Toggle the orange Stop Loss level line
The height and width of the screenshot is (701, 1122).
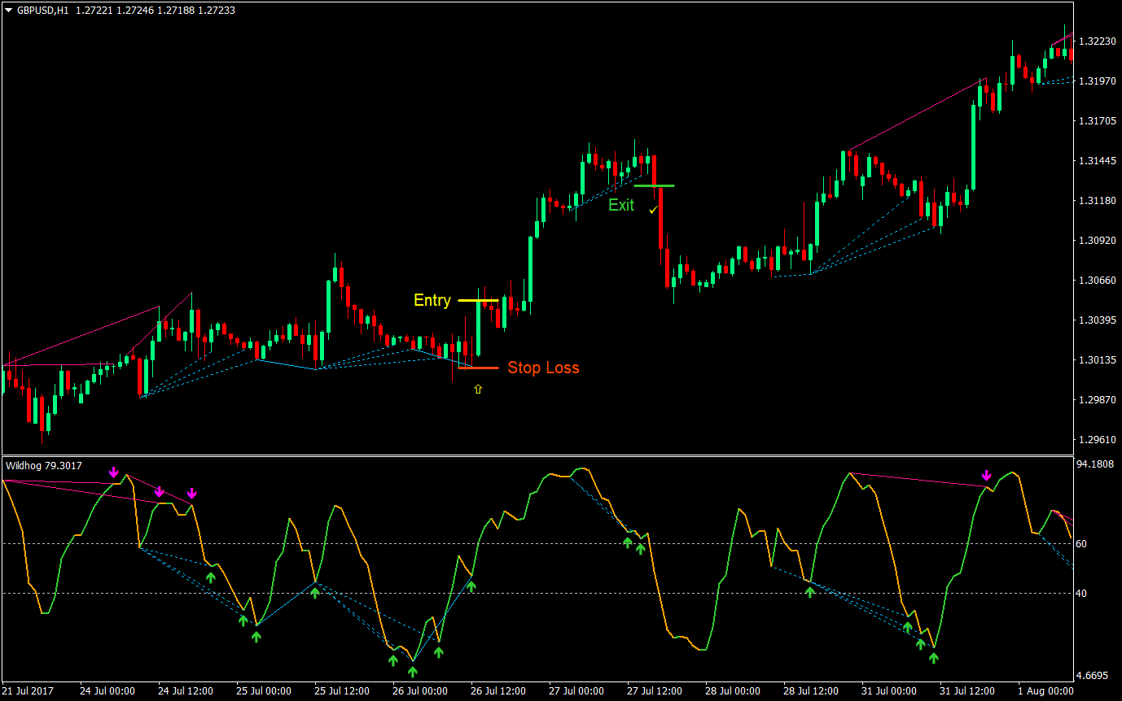(480, 368)
